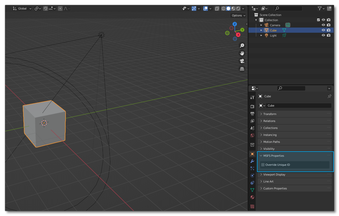The height and width of the screenshot is (216, 339).
Task: Expand the Transform panel
Action: [295, 114]
